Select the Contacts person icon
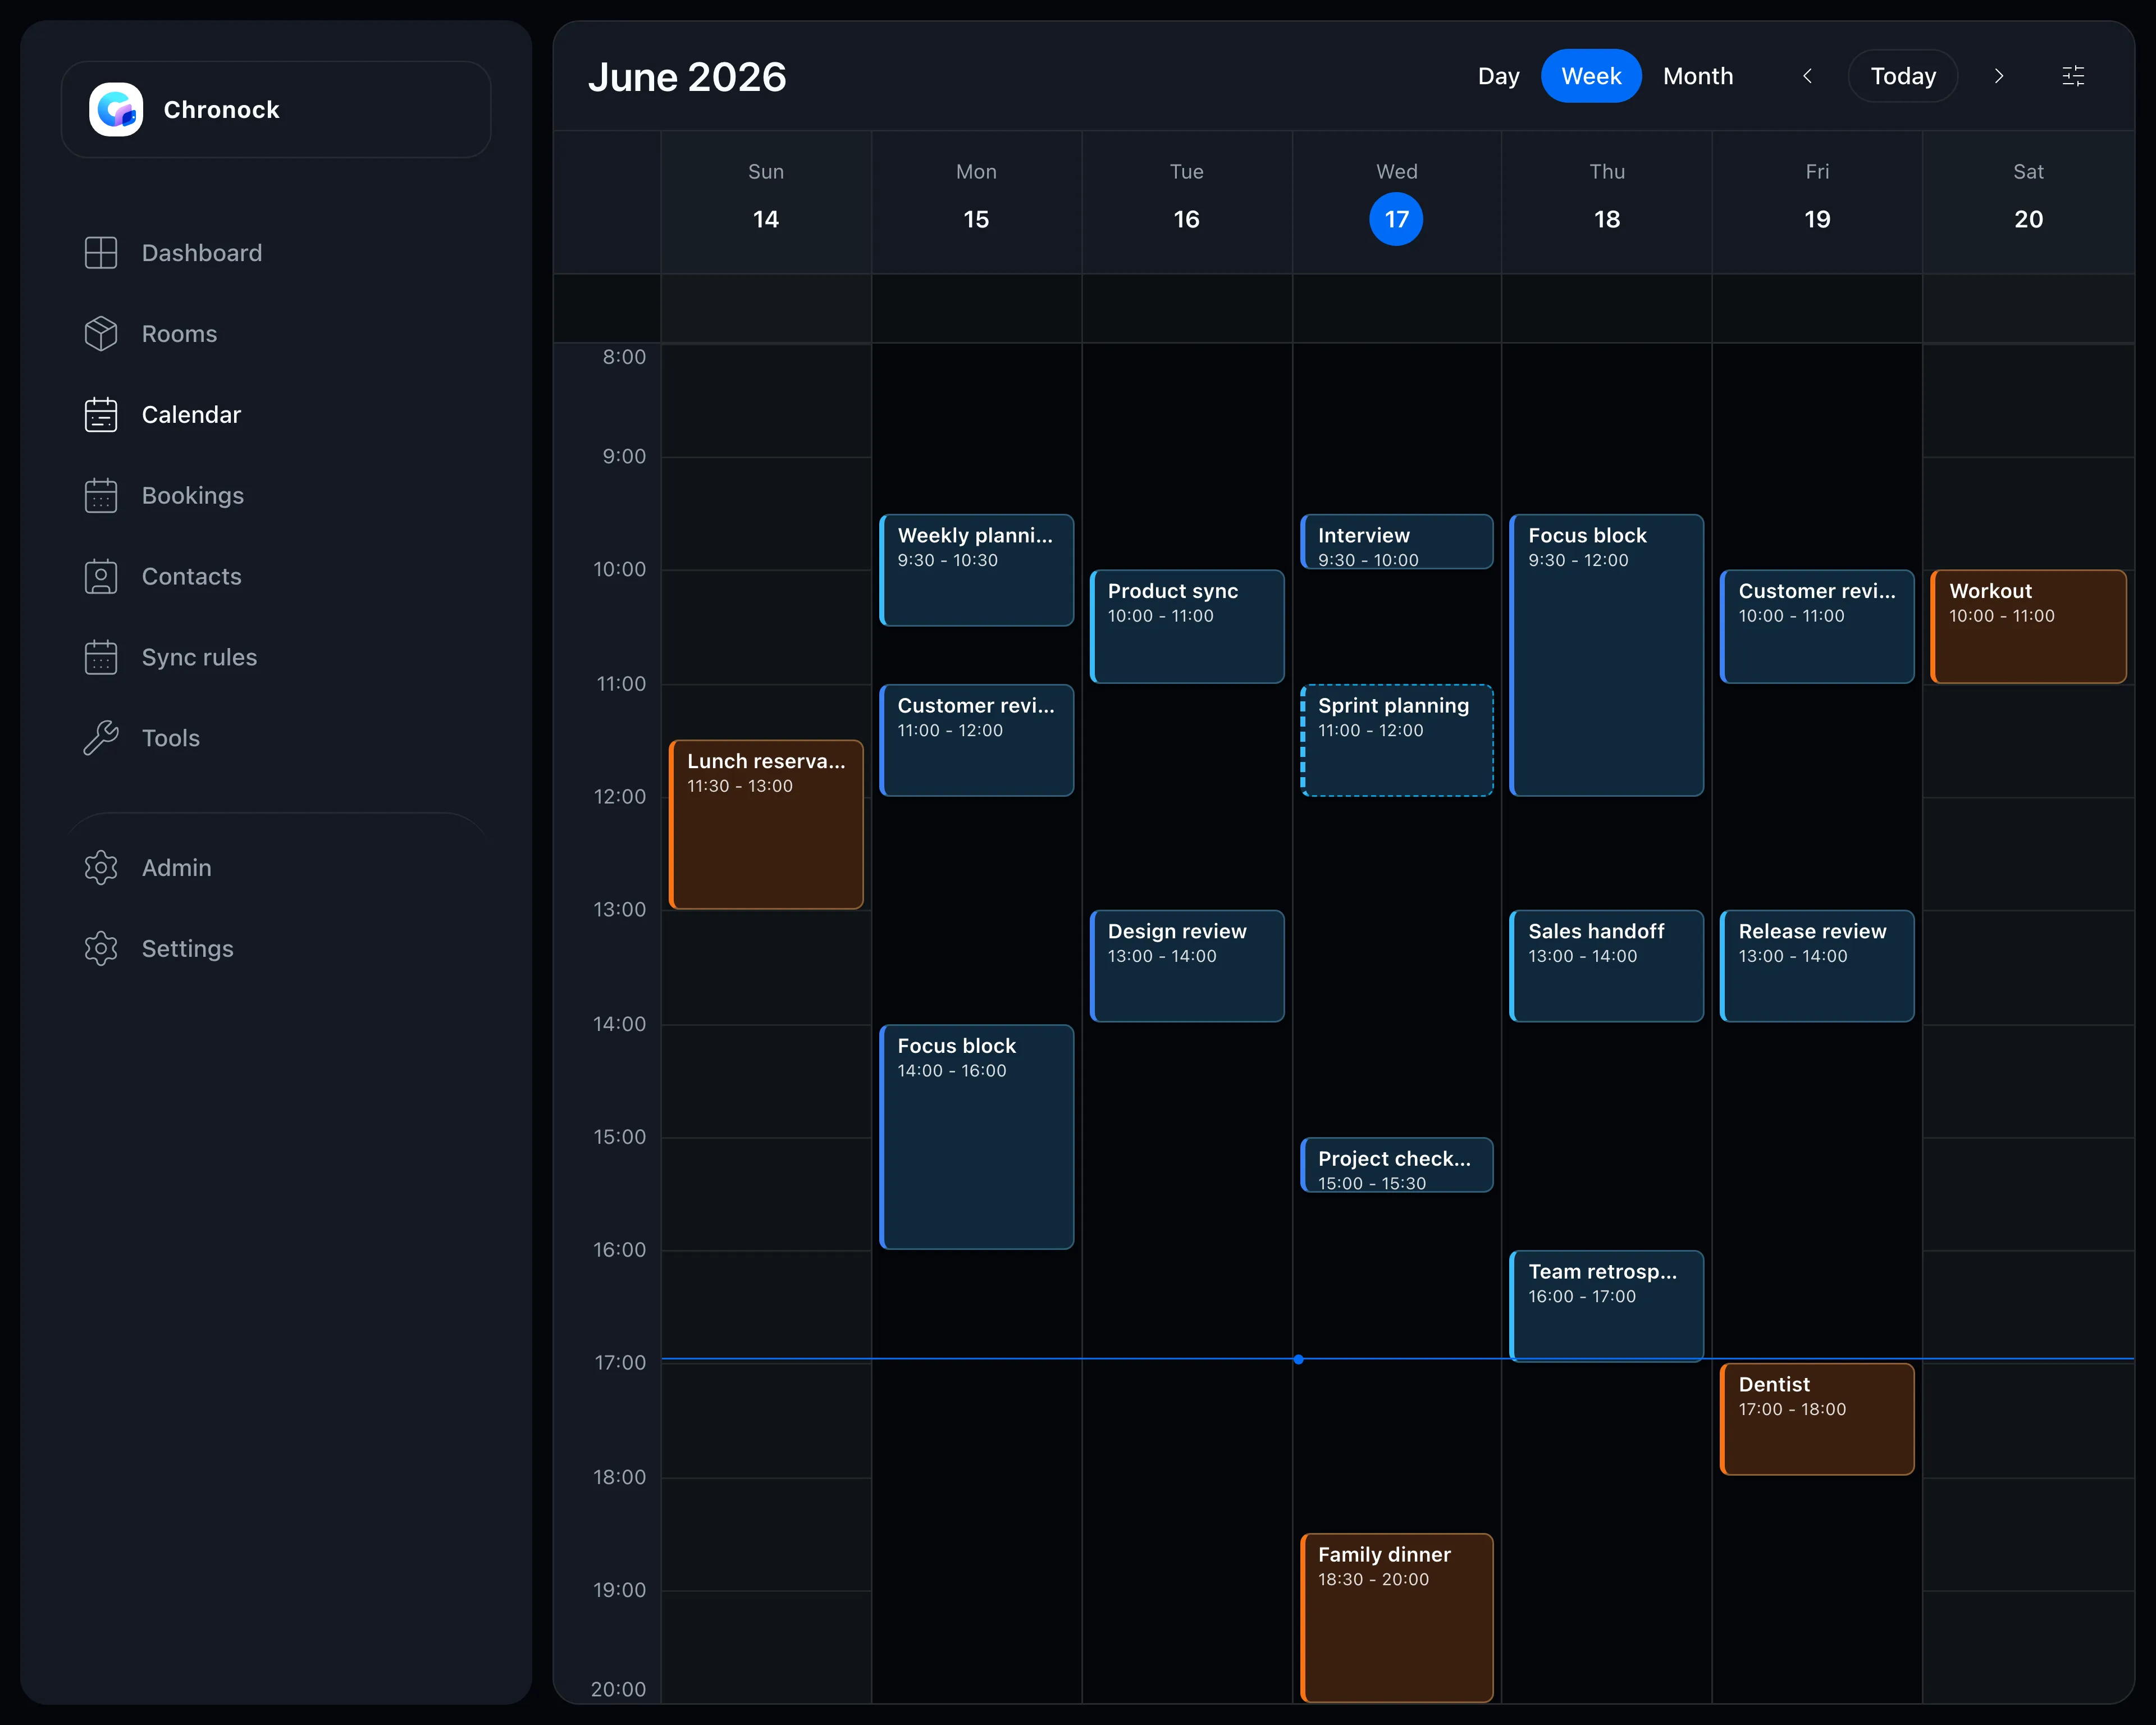The image size is (2156, 1725). pos(101,577)
